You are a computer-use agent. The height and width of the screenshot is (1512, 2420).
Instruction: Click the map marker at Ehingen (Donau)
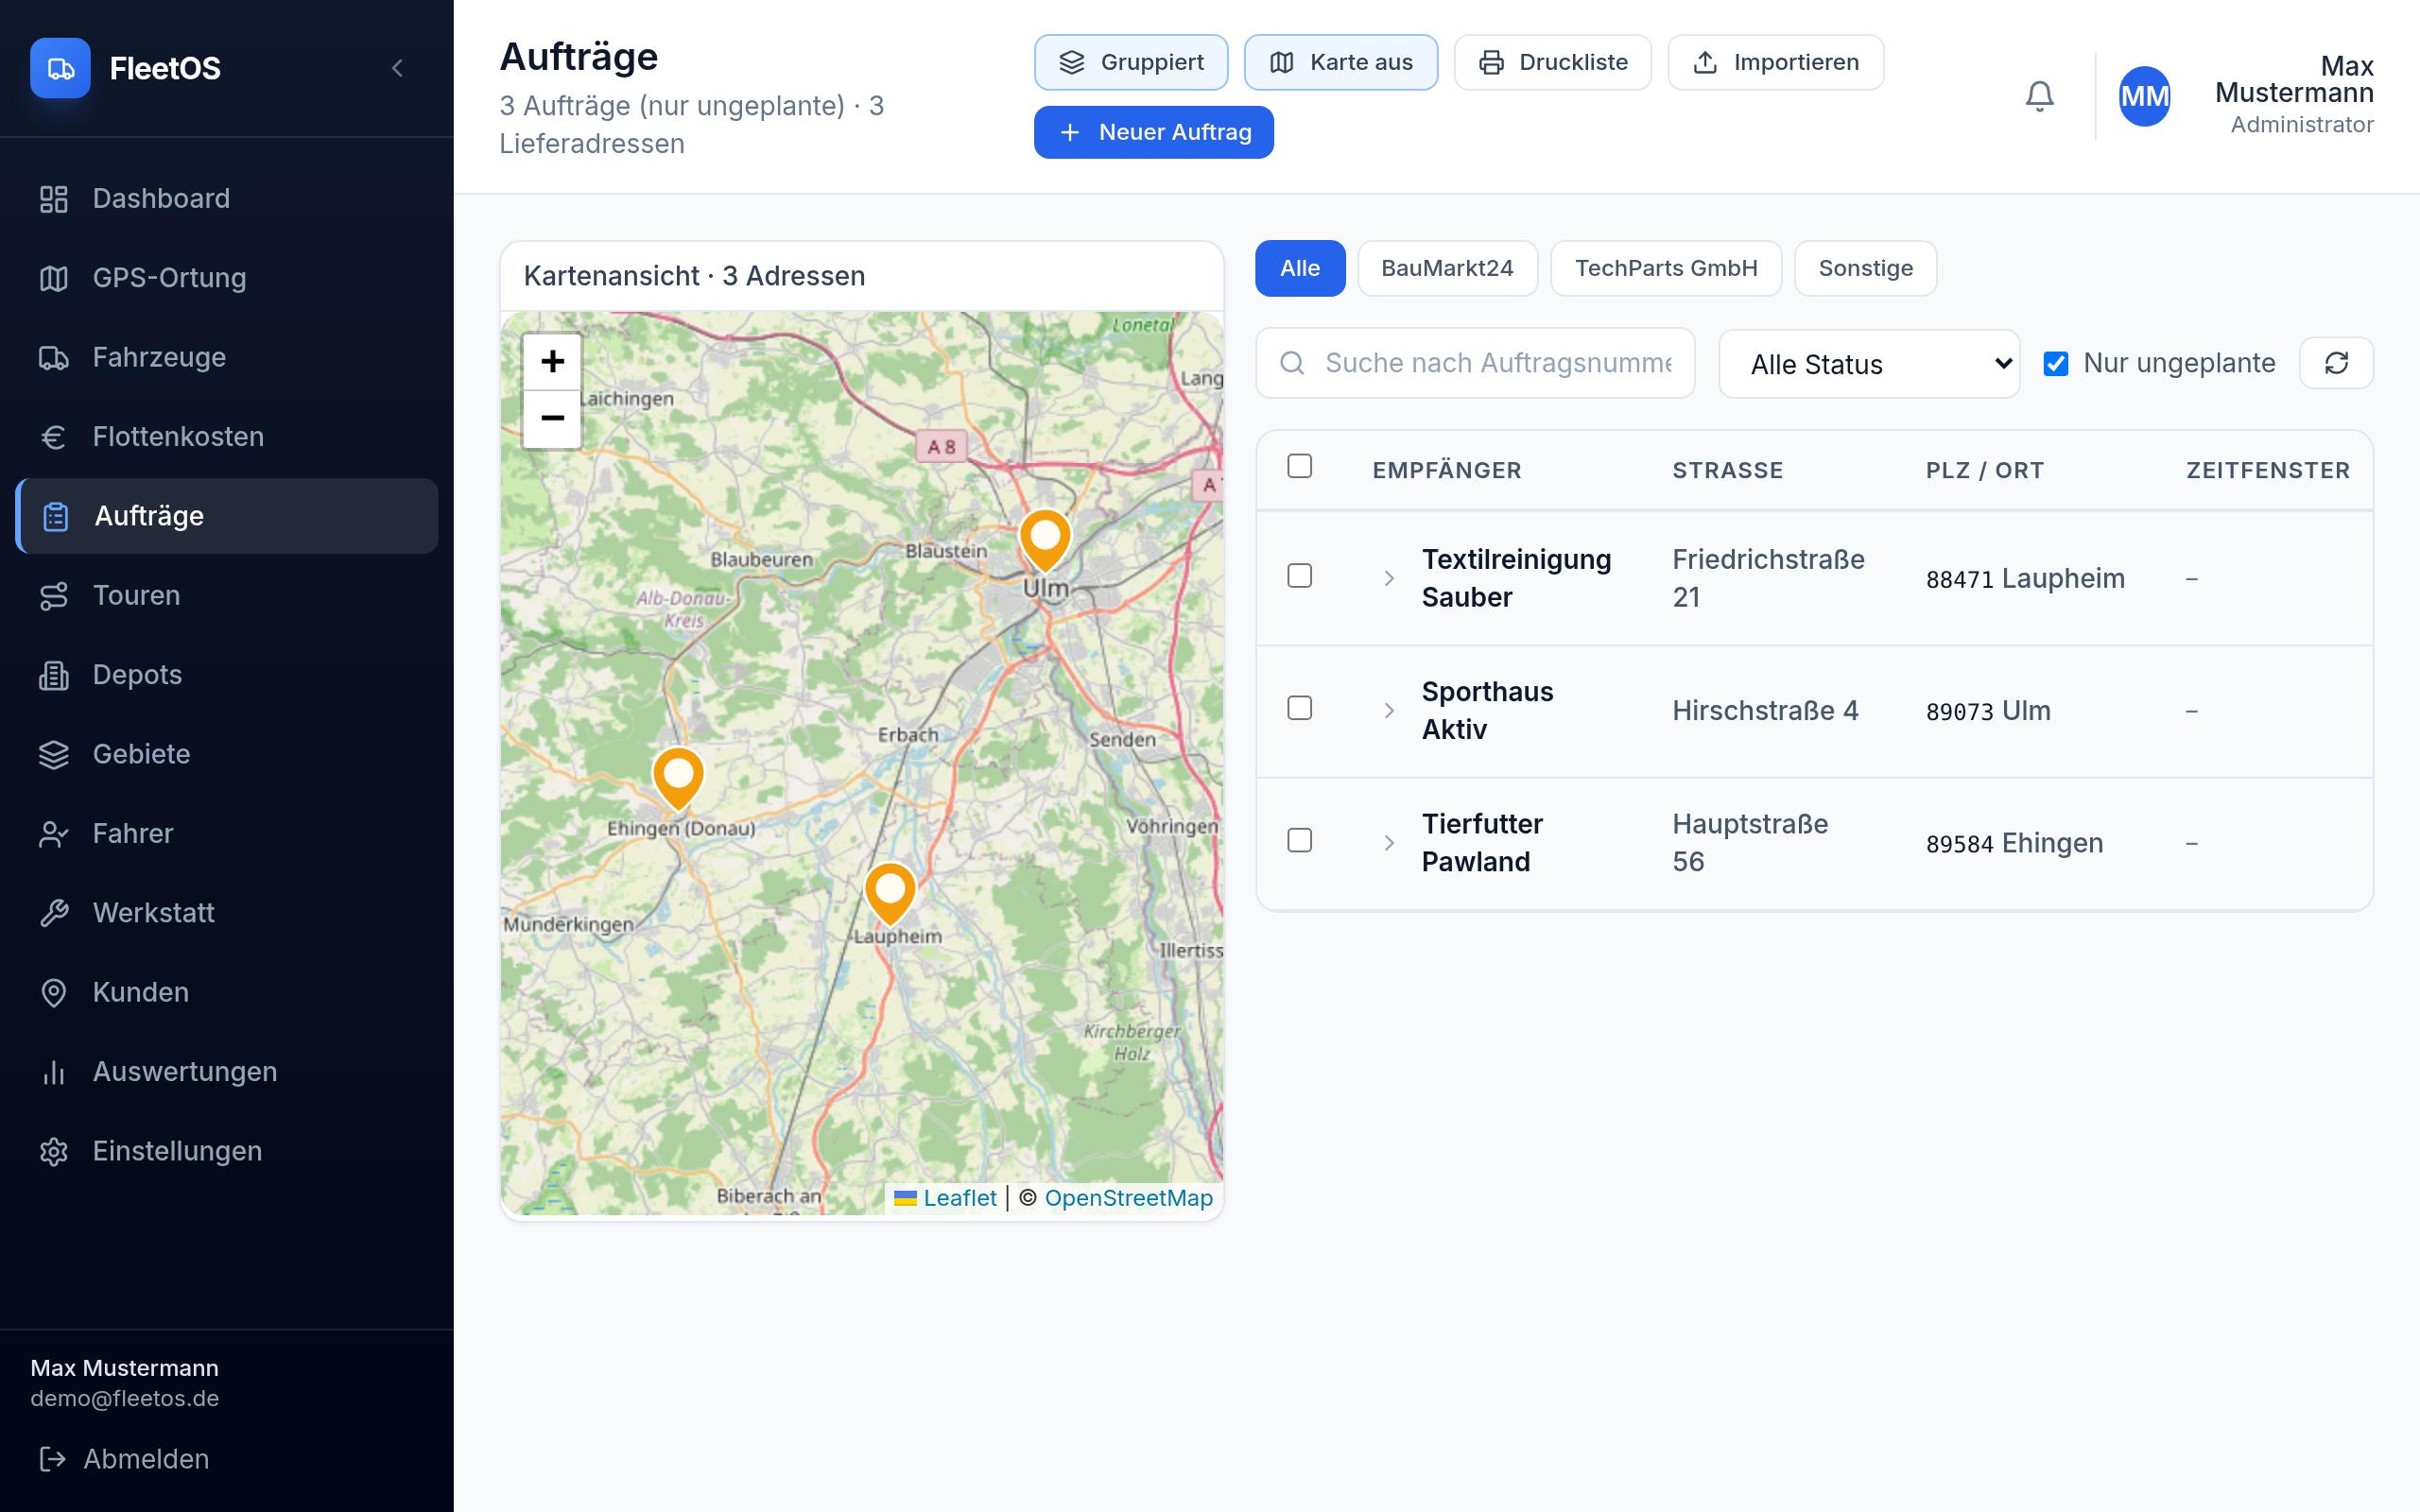pos(678,778)
